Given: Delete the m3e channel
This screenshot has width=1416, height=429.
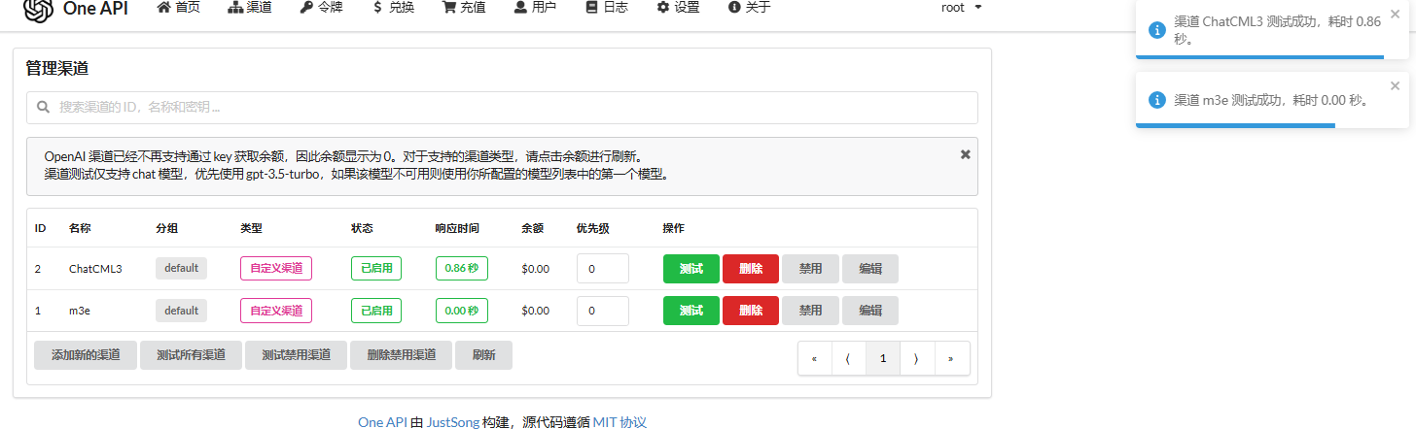Looking at the screenshot, I should [750, 311].
